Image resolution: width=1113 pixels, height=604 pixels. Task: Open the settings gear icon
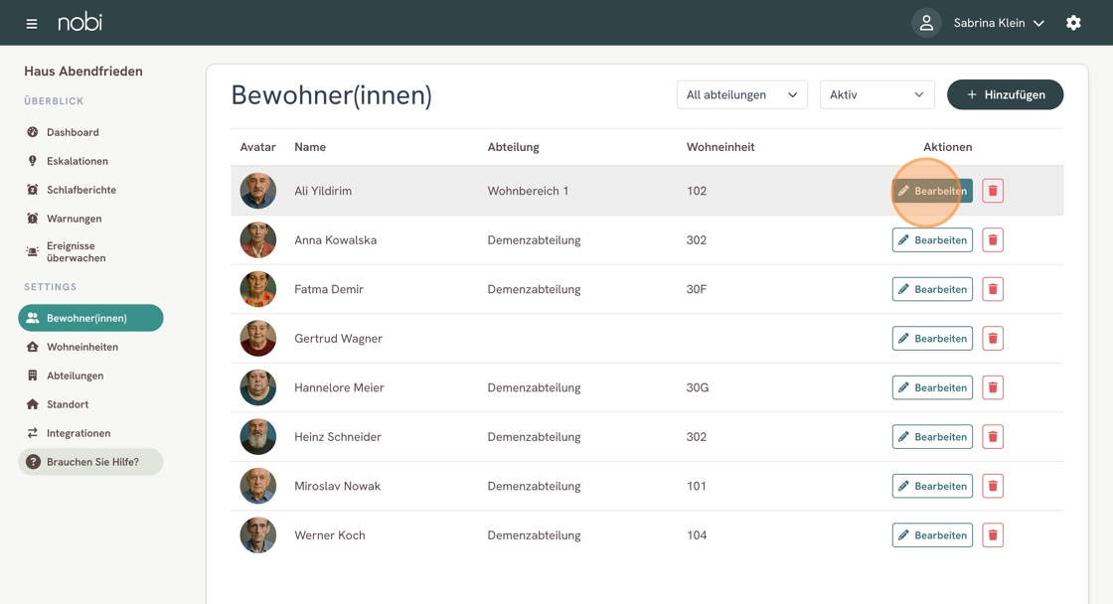coord(1073,23)
